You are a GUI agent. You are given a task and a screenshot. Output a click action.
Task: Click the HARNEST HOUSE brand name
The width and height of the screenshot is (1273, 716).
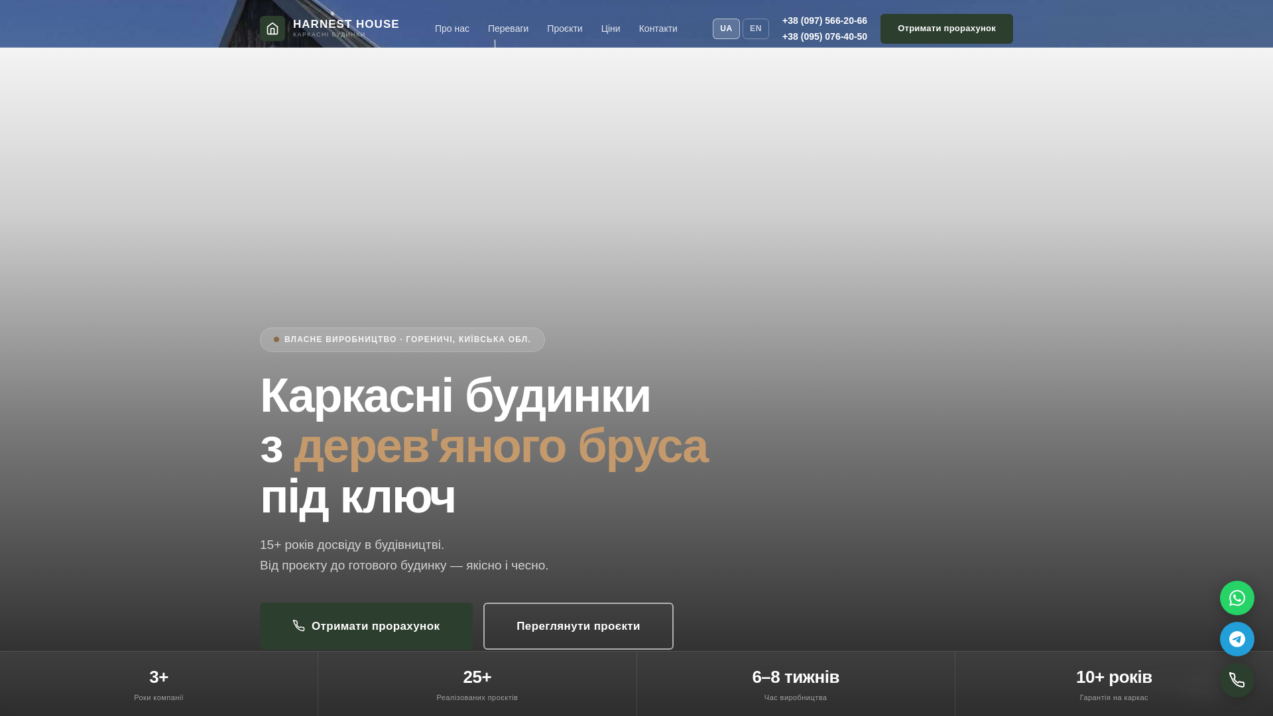click(346, 24)
